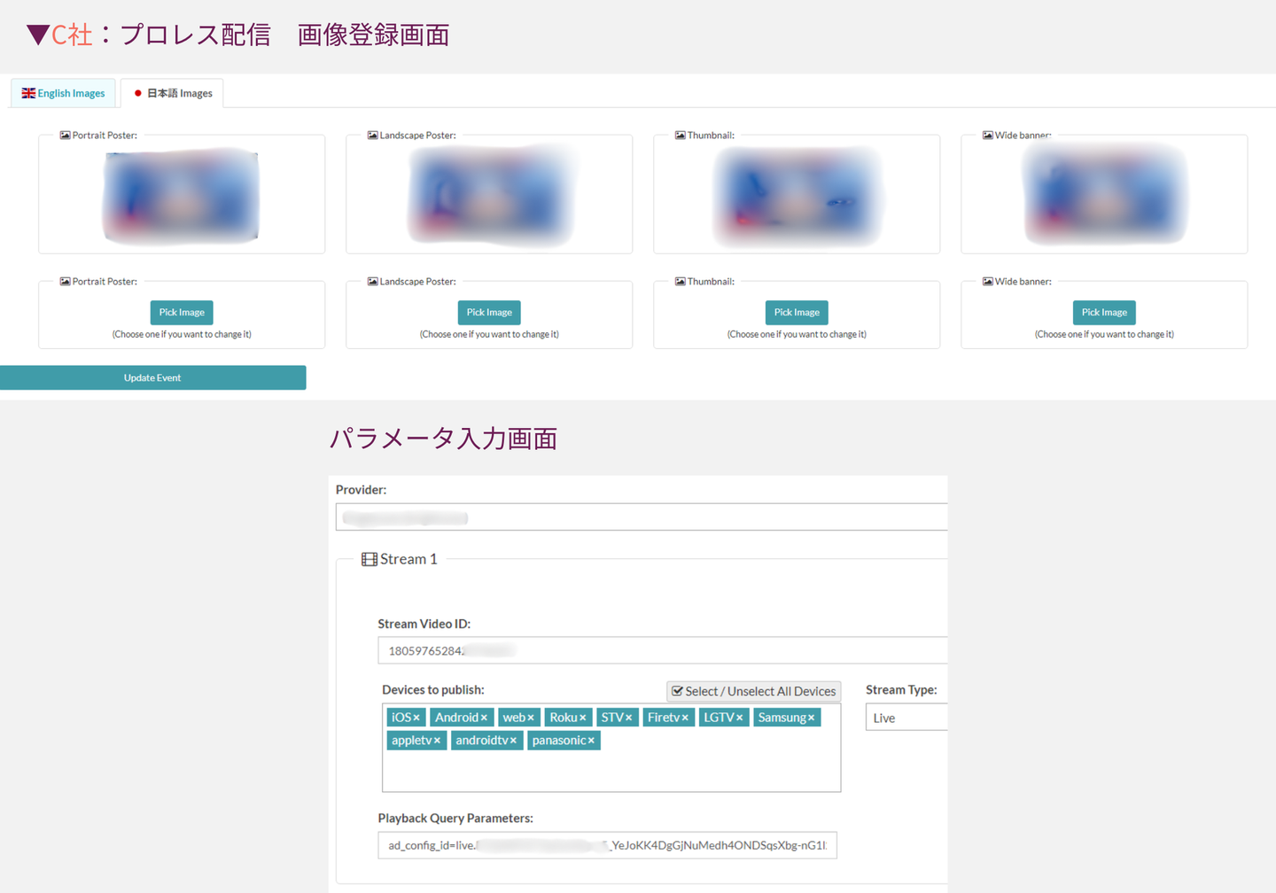This screenshot has height=893, width=1276.
Task: Click empty area of Devices to publish box
Action: (x=611, y=771)
